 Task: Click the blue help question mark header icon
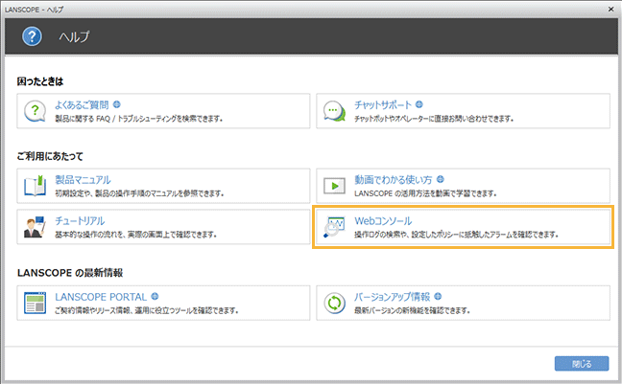point(34,37)
